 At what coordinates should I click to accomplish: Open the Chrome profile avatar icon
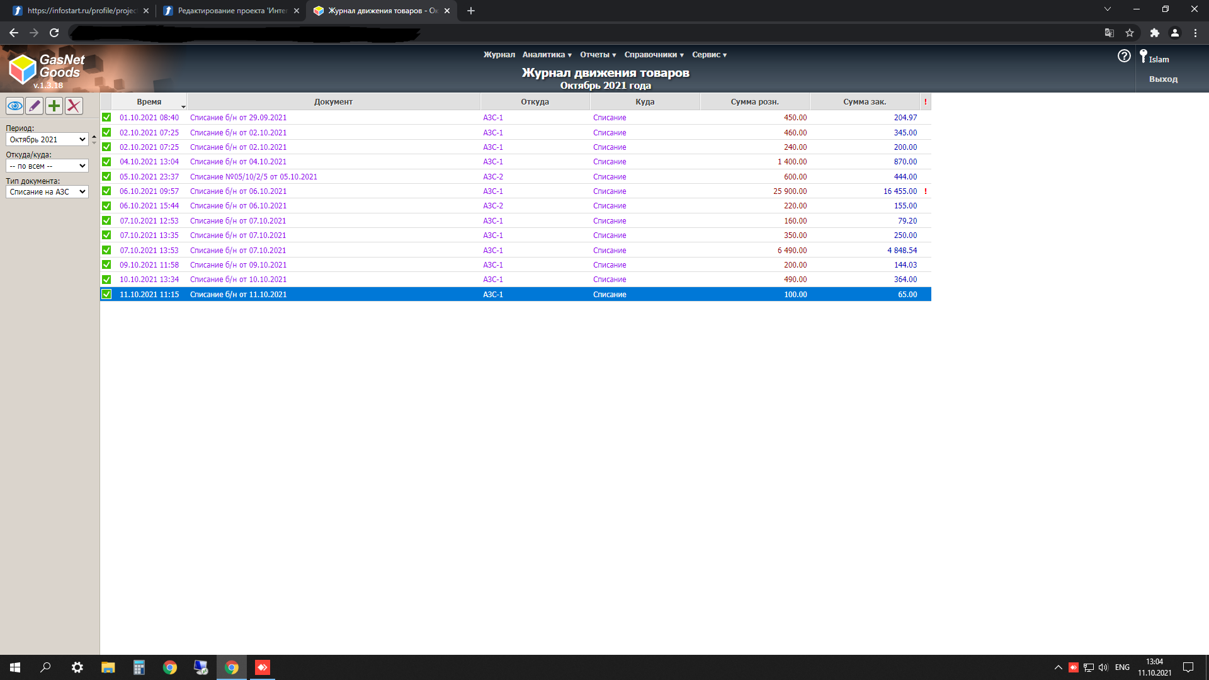(x=1175, y=33)
